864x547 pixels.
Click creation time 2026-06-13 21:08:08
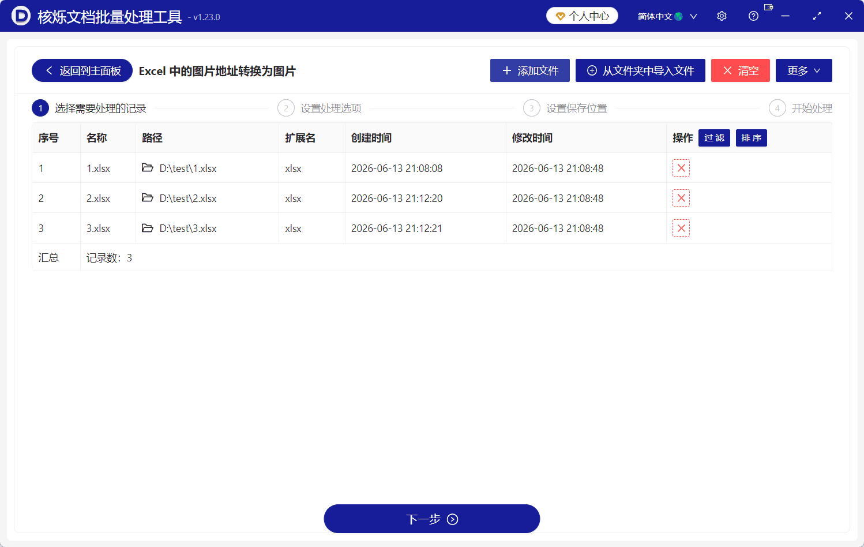(397, 168)
